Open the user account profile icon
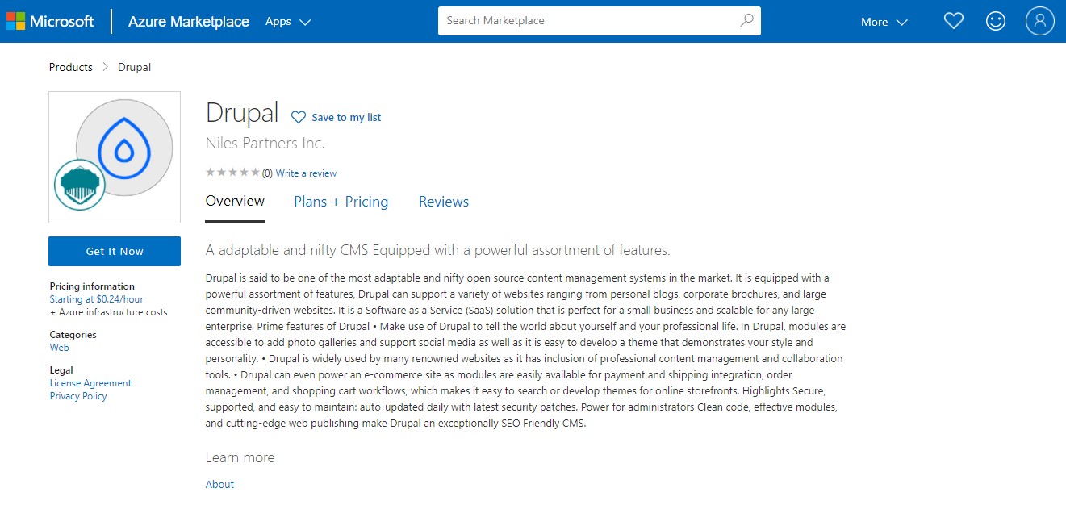 [x=1039, y=22]
